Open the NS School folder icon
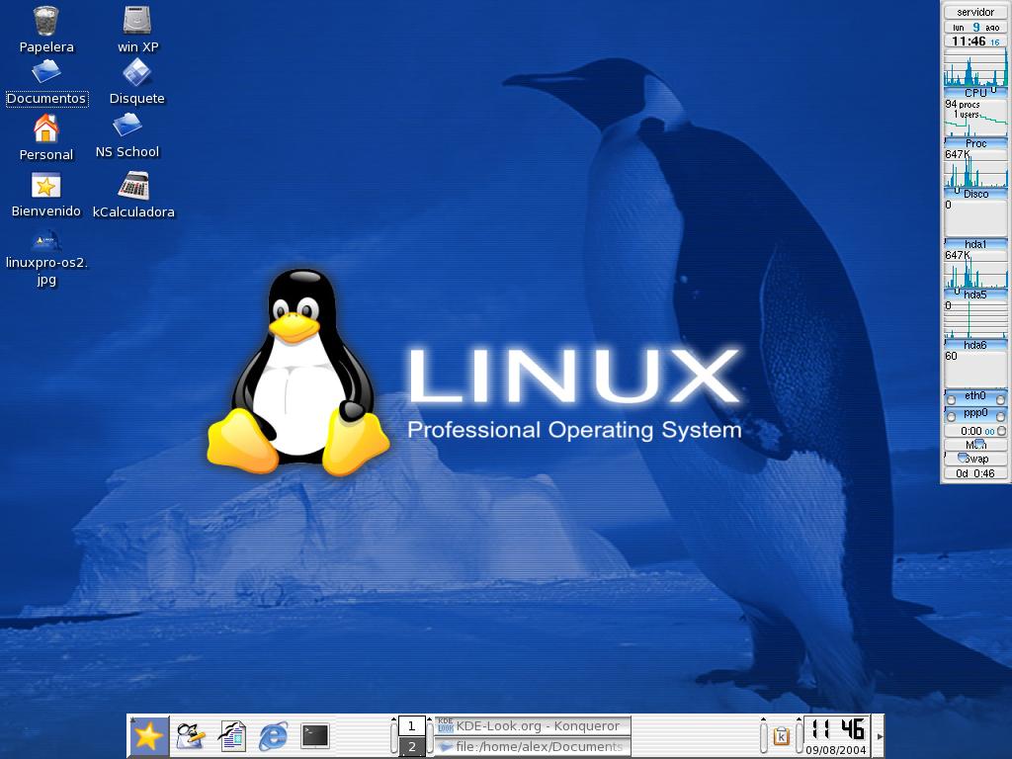Image resolution: width=1012 pixels, height=759 pixels. point(127,125)
